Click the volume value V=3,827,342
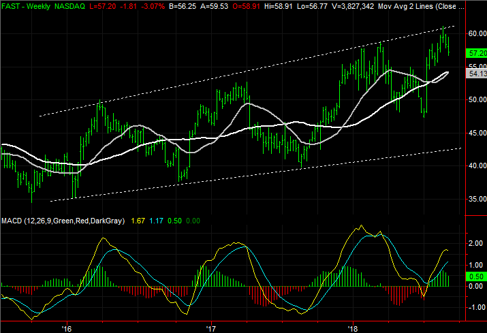This screenshot has height=333, width=487. pyautogui.click(x=353, y=6)
